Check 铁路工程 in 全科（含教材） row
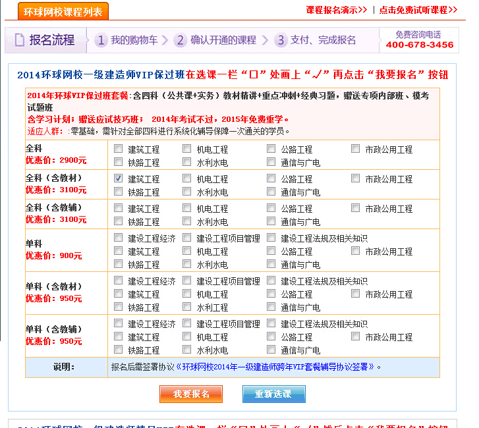The image size is (479, 428). [x=118, y=192]
